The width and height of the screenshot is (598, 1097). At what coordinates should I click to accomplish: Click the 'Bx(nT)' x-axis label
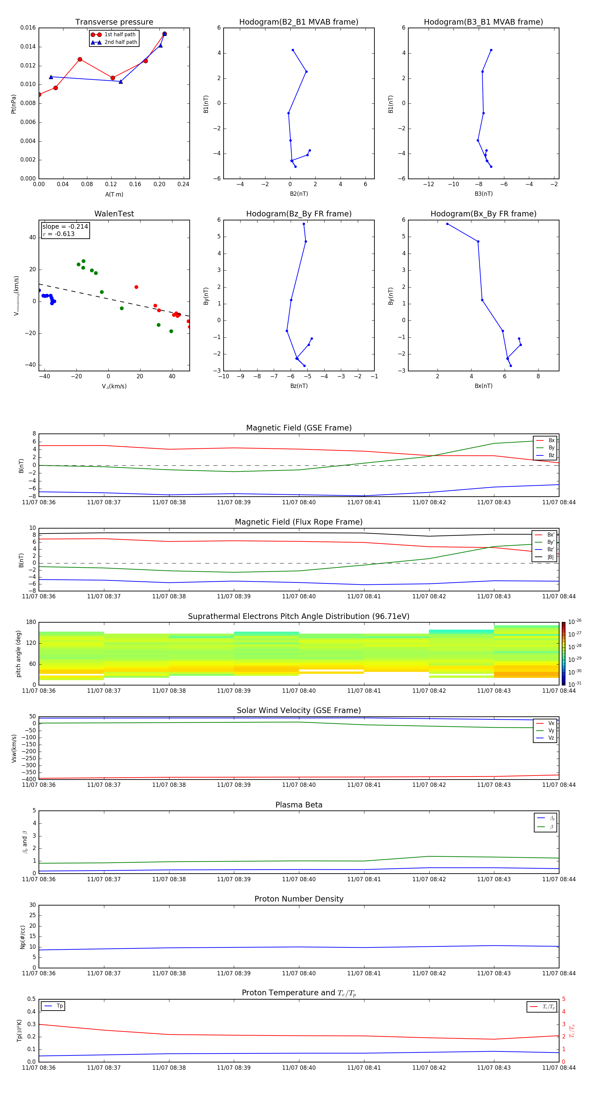pos(483,386)
